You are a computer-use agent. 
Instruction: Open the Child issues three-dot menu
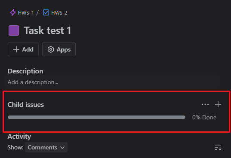205,104
